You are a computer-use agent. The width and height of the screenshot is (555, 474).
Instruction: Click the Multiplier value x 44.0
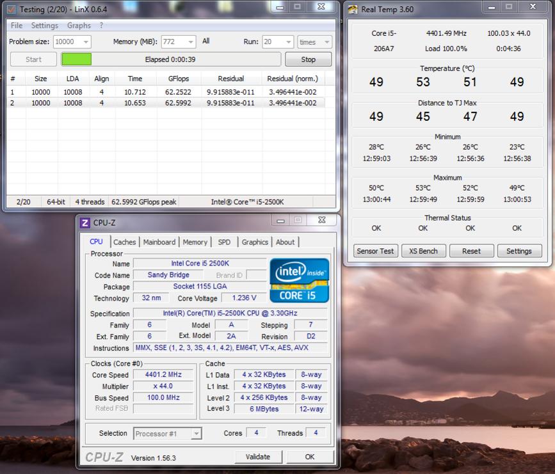pyautogui.click(x=163, y=386)
